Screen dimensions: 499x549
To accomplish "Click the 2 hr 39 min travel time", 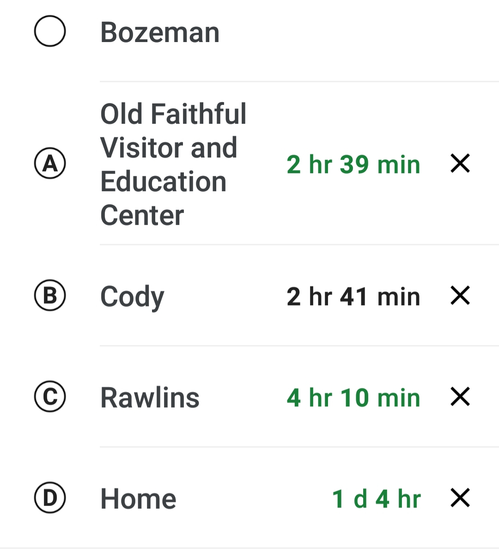I will 353,165.
